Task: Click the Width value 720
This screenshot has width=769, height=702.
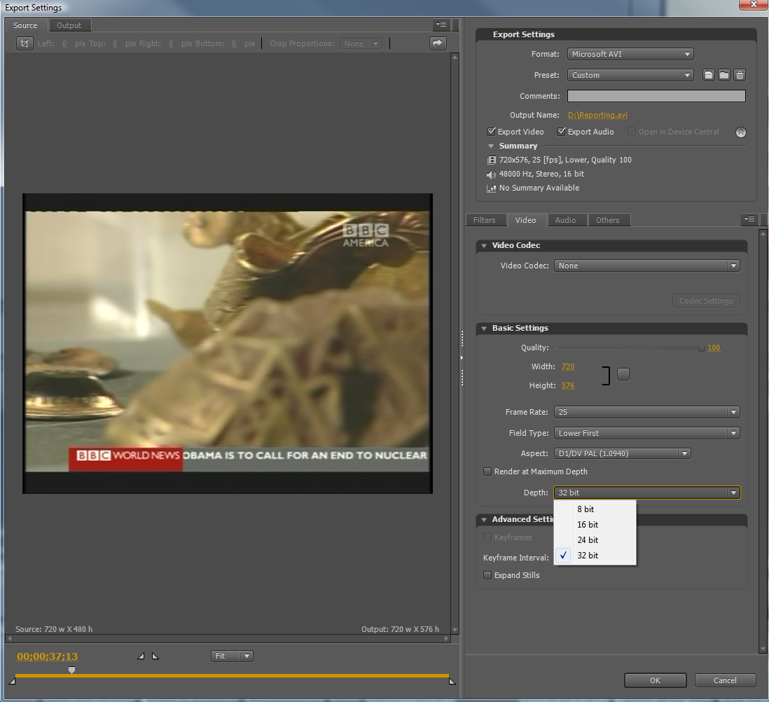Action: click(x=568, y=366)
